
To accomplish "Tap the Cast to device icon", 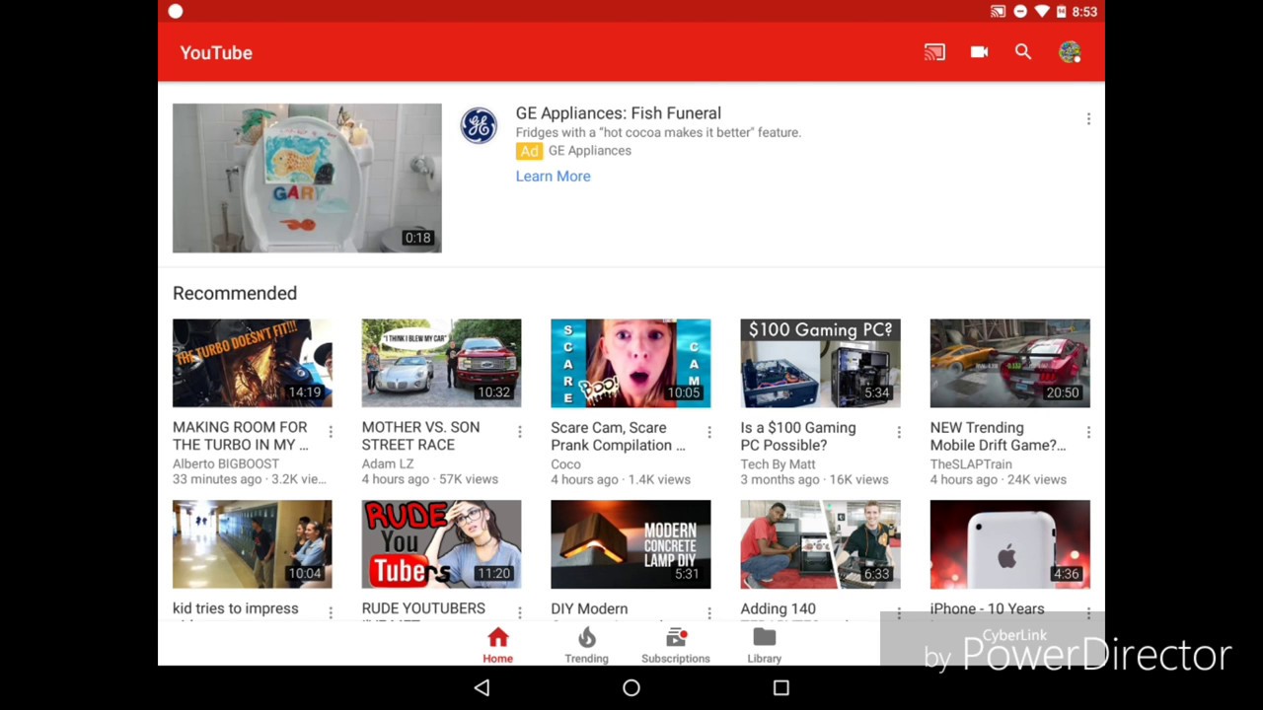I will [x=934, y=52].
